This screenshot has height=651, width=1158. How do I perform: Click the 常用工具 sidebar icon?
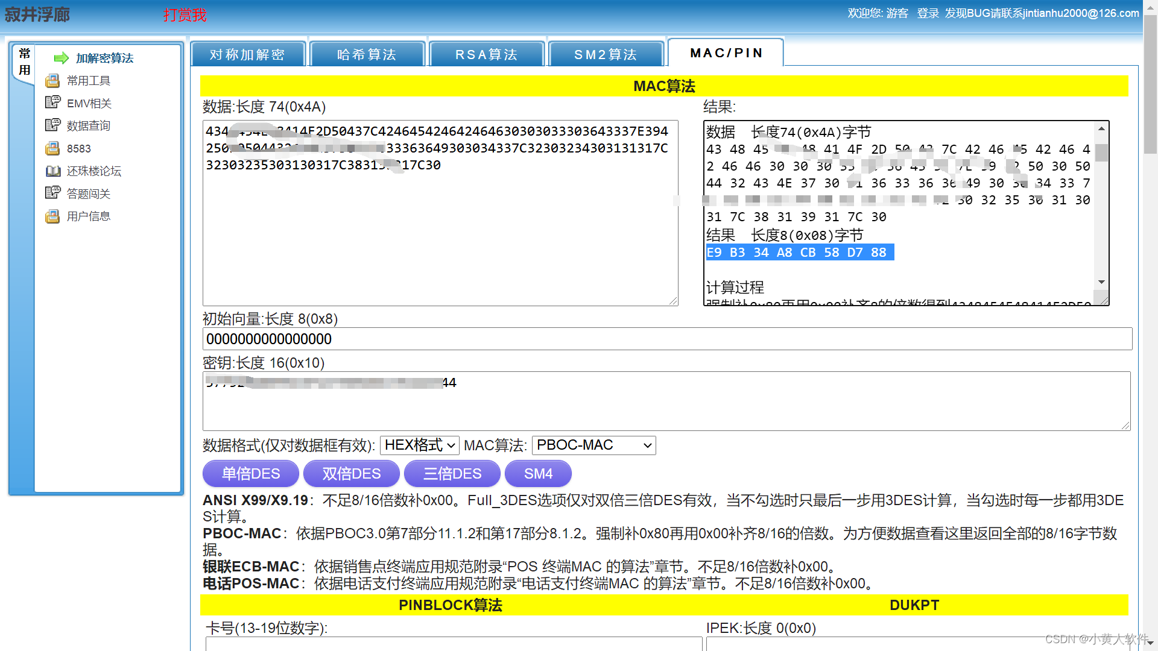pyautogui.click(x=52, y=81)
